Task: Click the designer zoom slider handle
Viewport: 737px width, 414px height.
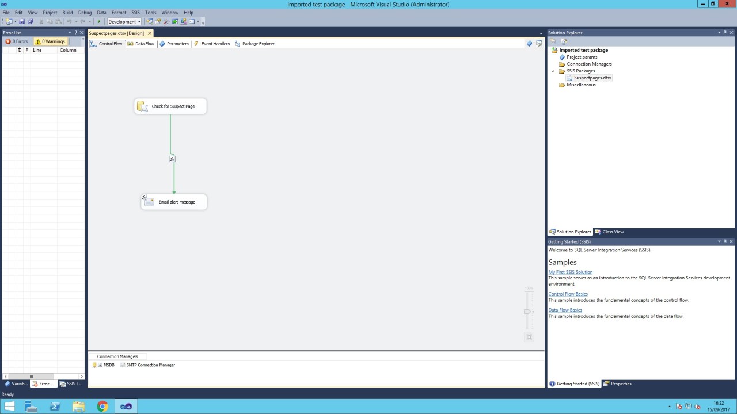Action: 527,311
